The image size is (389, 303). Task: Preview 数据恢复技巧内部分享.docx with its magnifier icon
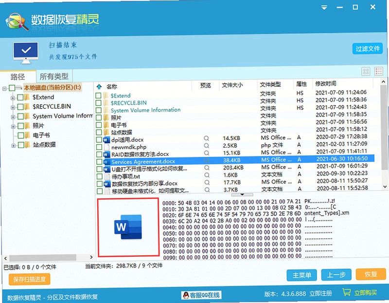click(207, 183)
